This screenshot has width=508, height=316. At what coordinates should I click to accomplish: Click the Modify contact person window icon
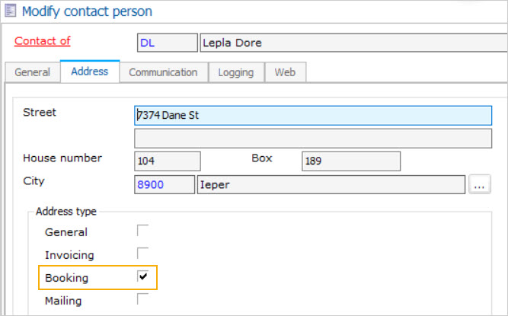[11, 11]
